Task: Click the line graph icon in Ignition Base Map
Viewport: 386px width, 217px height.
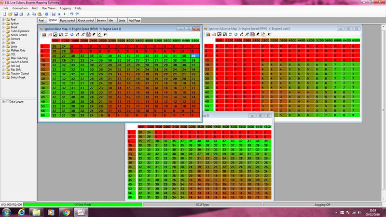Action: (x=50, y=35)
